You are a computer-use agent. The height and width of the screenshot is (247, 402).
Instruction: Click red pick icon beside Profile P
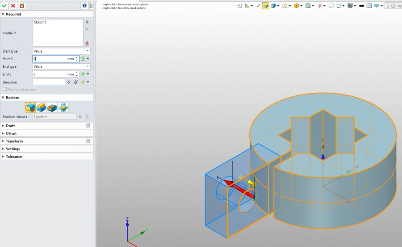pos(87,44)
